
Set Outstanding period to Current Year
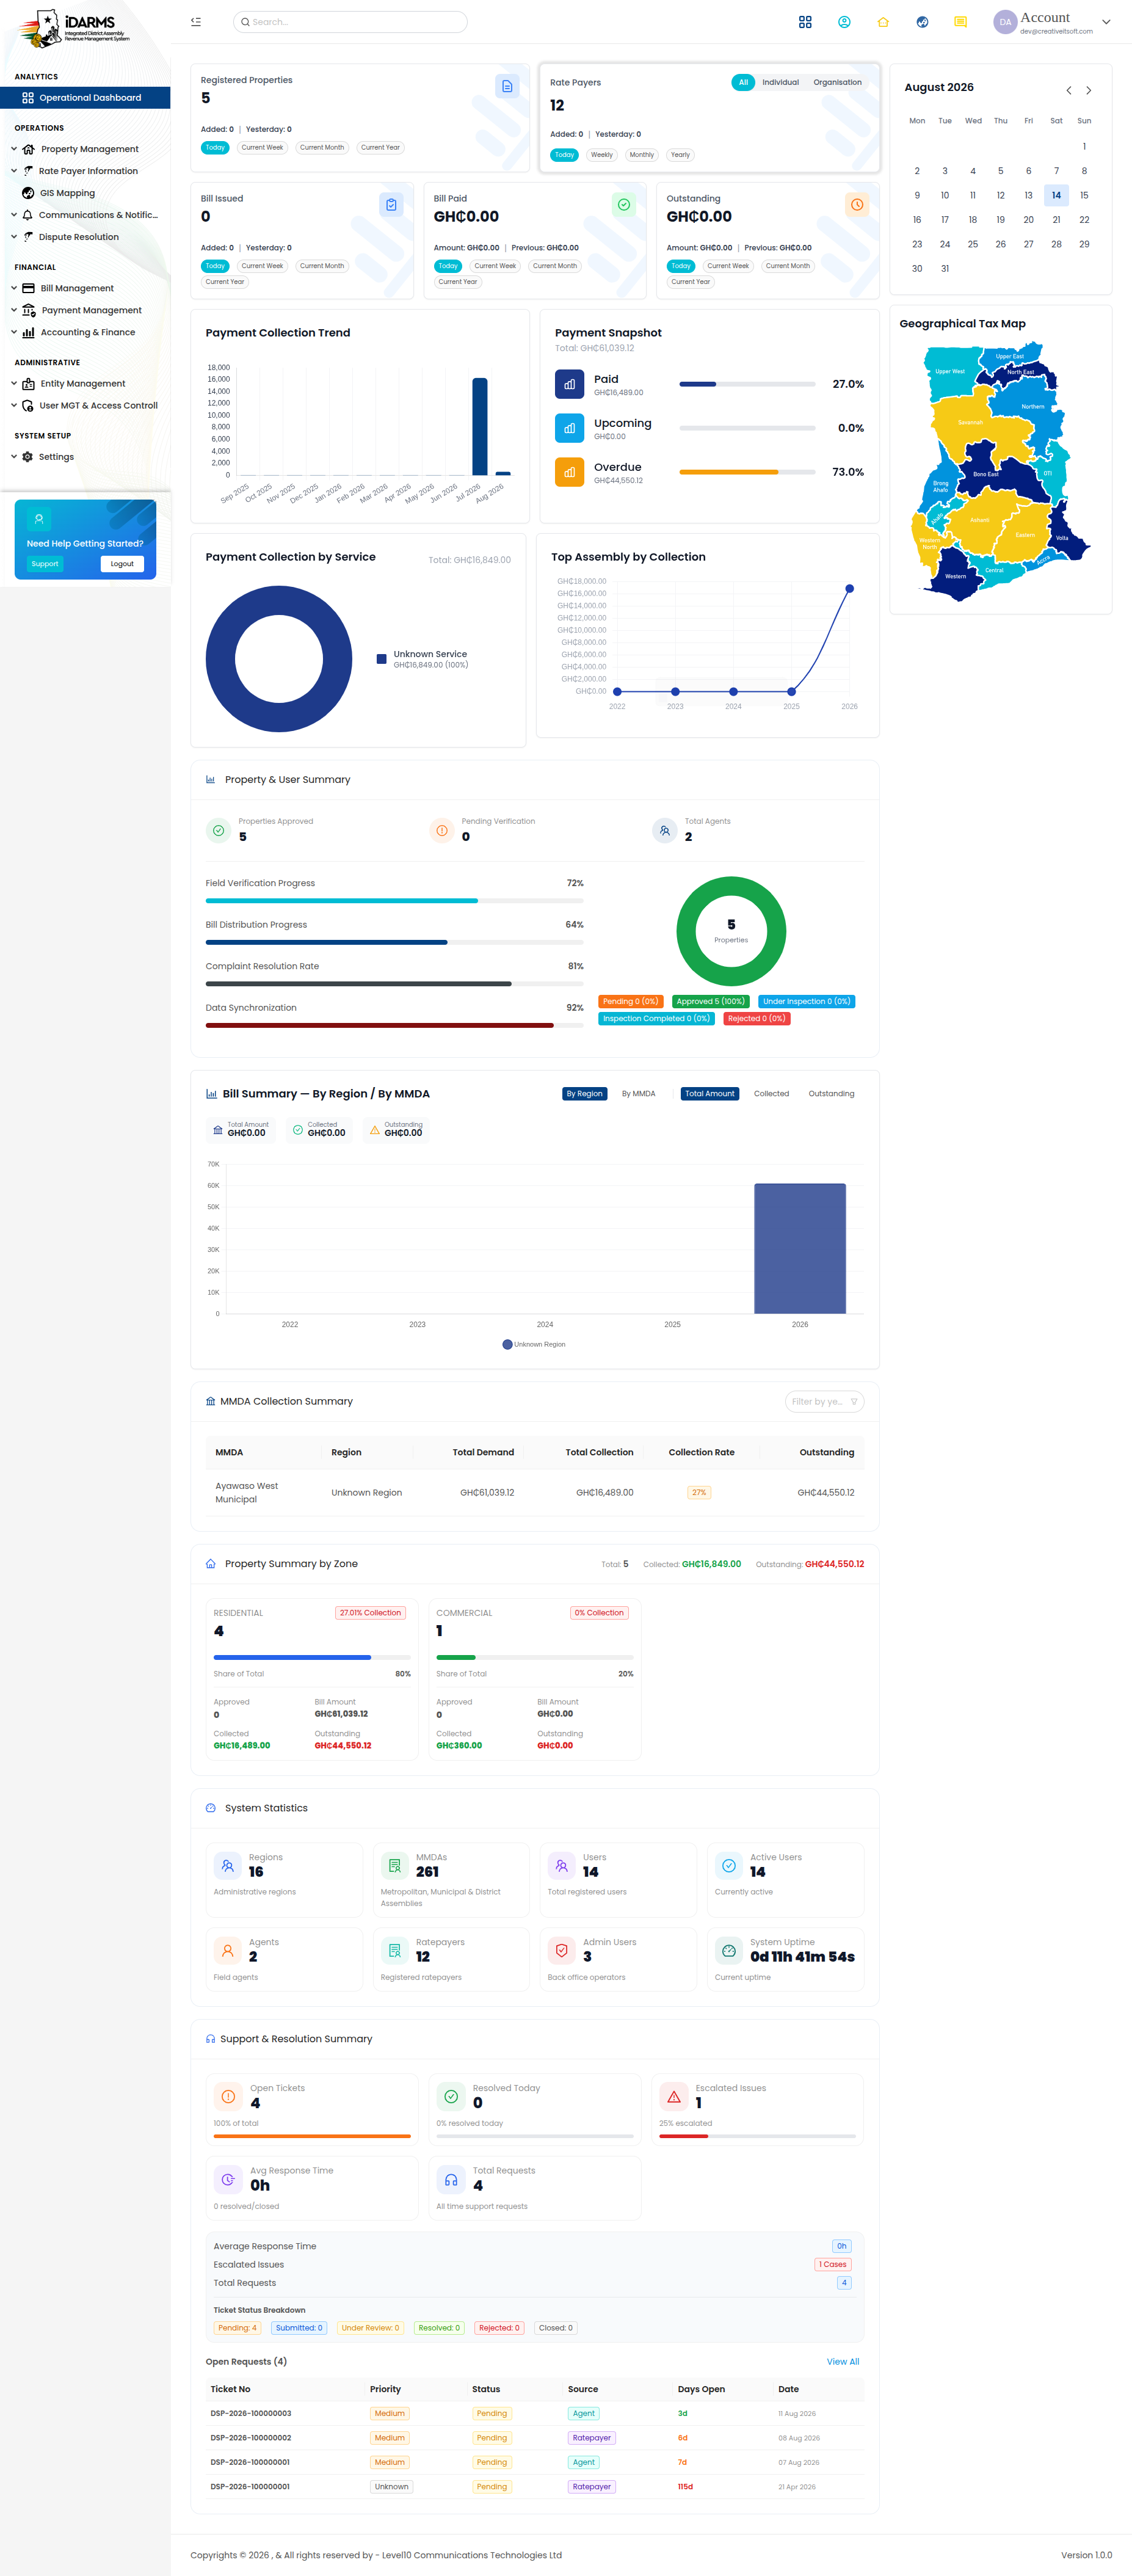(690, 282)
